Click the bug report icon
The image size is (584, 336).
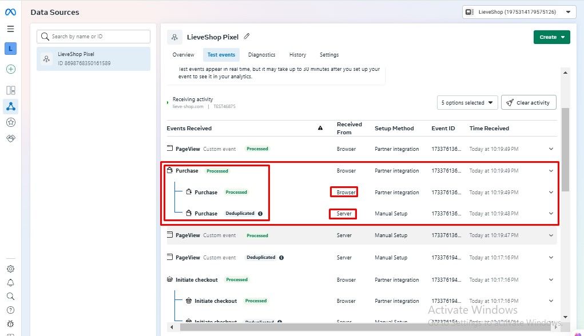tap(10, 324)
